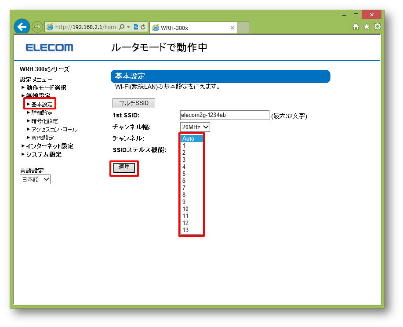
Task: Open the 暗号化設定 menu item
Action: [x=44, y=121]
